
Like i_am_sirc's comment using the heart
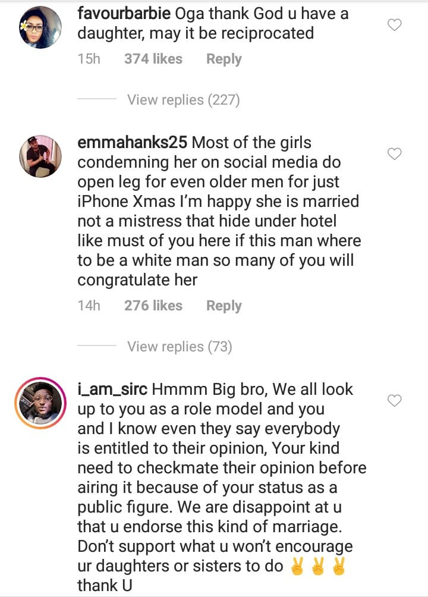click(x=394, y=401)
